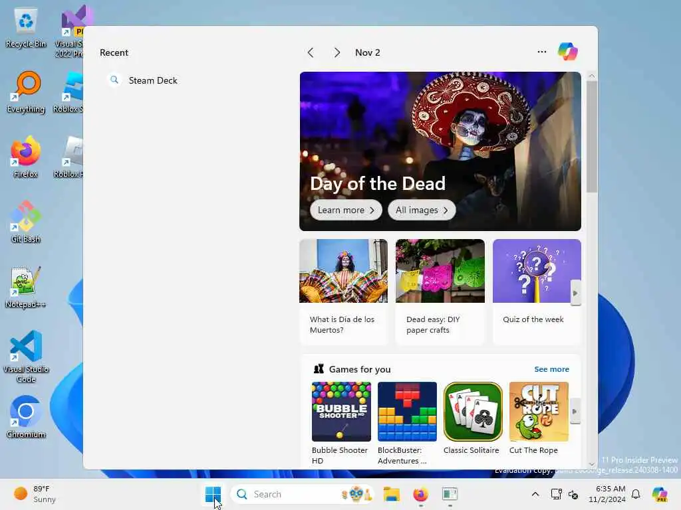This screenshot has height=510, width=681.
Task: Select the Everything desktop icon
Action: [x=26, y=92]
